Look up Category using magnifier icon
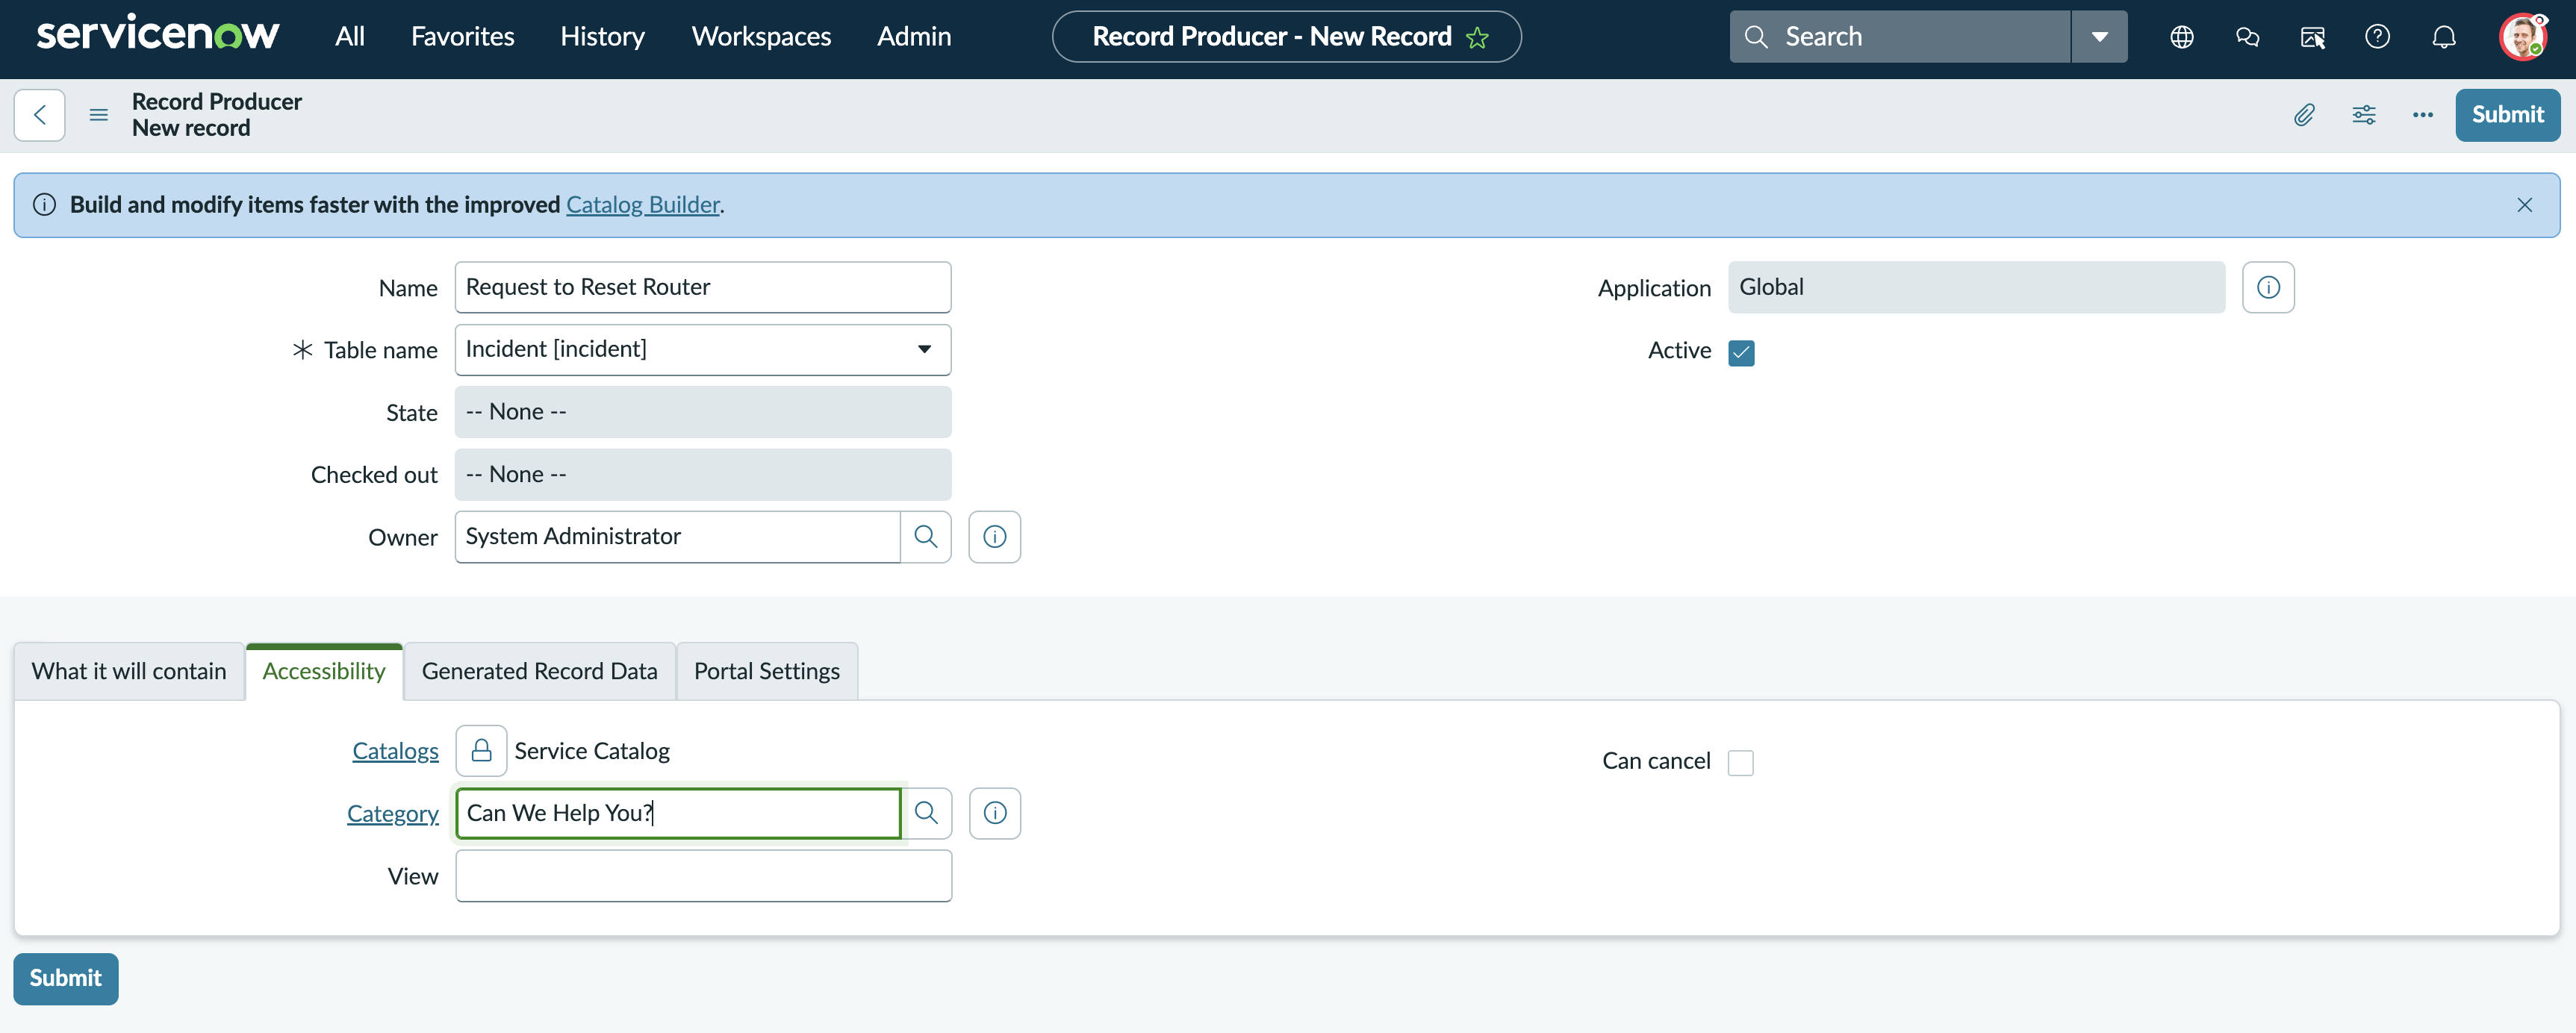Screen dimensions: 2576x1033 [926, 813]
